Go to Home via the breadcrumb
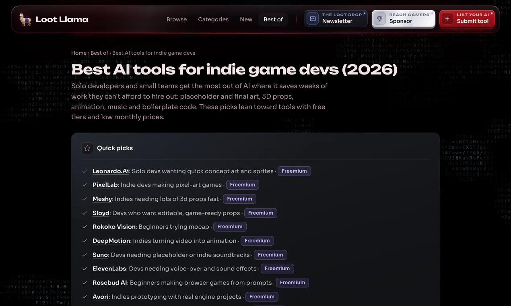This screenshot has height=306, width=511. coord(79,53)
